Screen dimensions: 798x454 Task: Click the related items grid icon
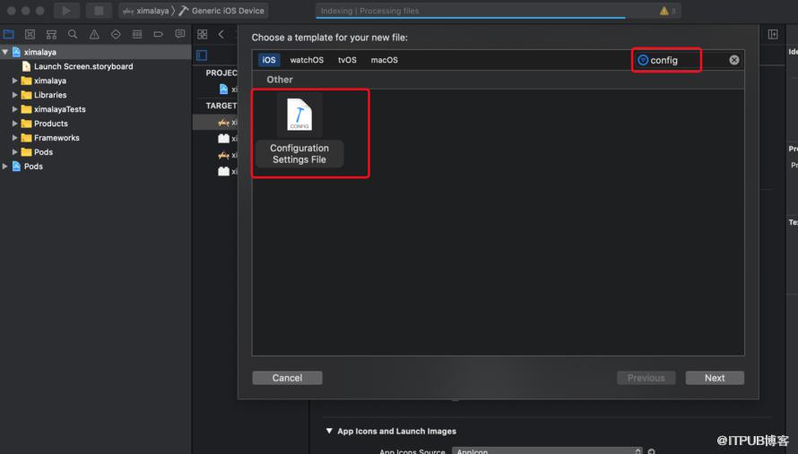(202, 34)
